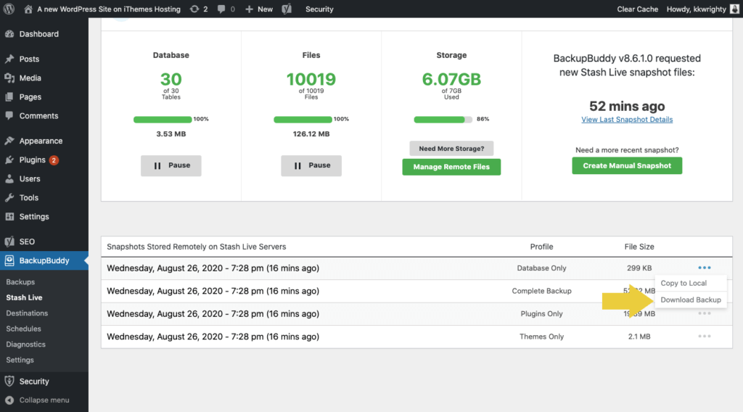Screen dimensions: 743x412
Task: Open Stash Live submenu item
Action: (24, 297)
